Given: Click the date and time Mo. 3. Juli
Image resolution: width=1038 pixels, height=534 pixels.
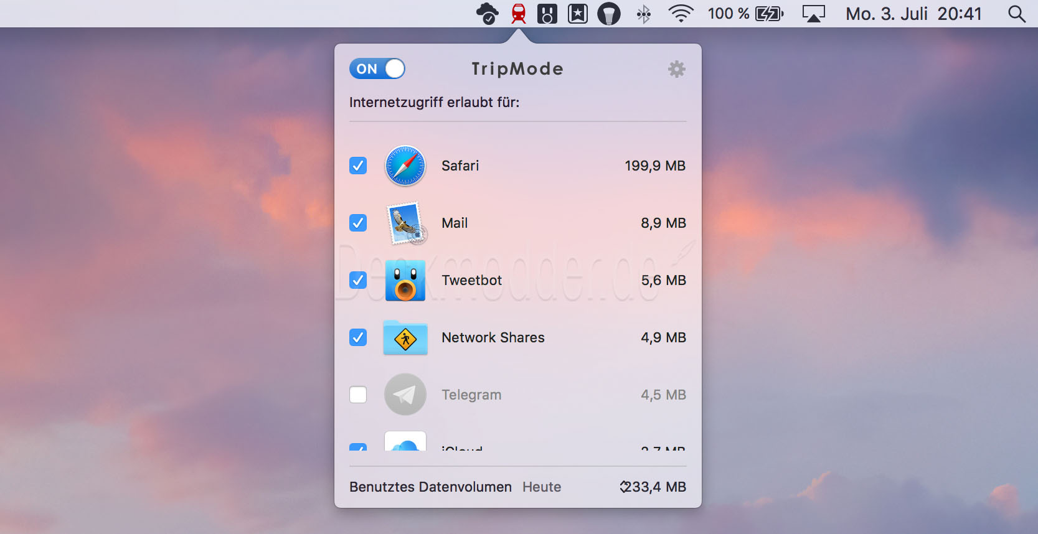Looking at the screenshot, I should tap(913, 14).
